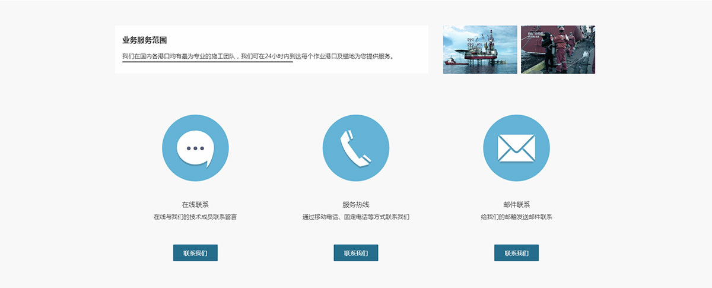The width and height of the screenshot is (712, 288).
Task: Open the offshore oil rig photo
Action: click(x=480, y=49)
